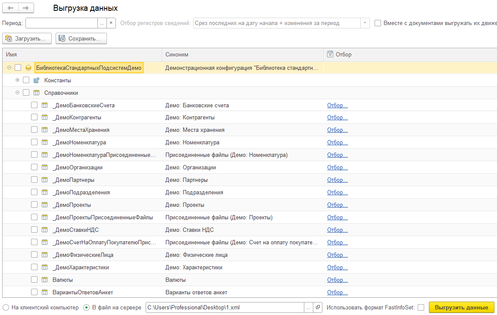
Task: Click the _ДемоНоменклатура table icon
Action: (45, 143)
